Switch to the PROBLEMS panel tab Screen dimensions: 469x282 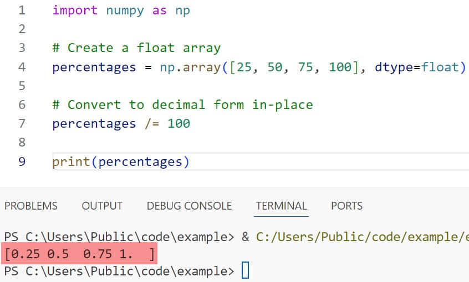pyautogui.click(x=31, y=206)
